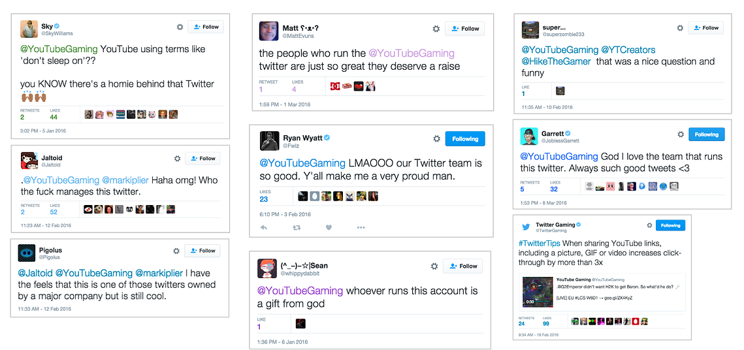Image resolution: width=744 pixels, height=350 pixels.
Task: Expand gear dropdown on Jaltoid's tweet
Action: [177, 159]
